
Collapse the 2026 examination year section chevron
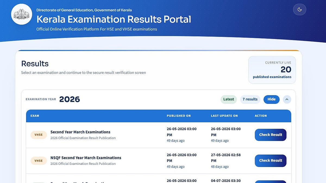[x=287, y=99]
